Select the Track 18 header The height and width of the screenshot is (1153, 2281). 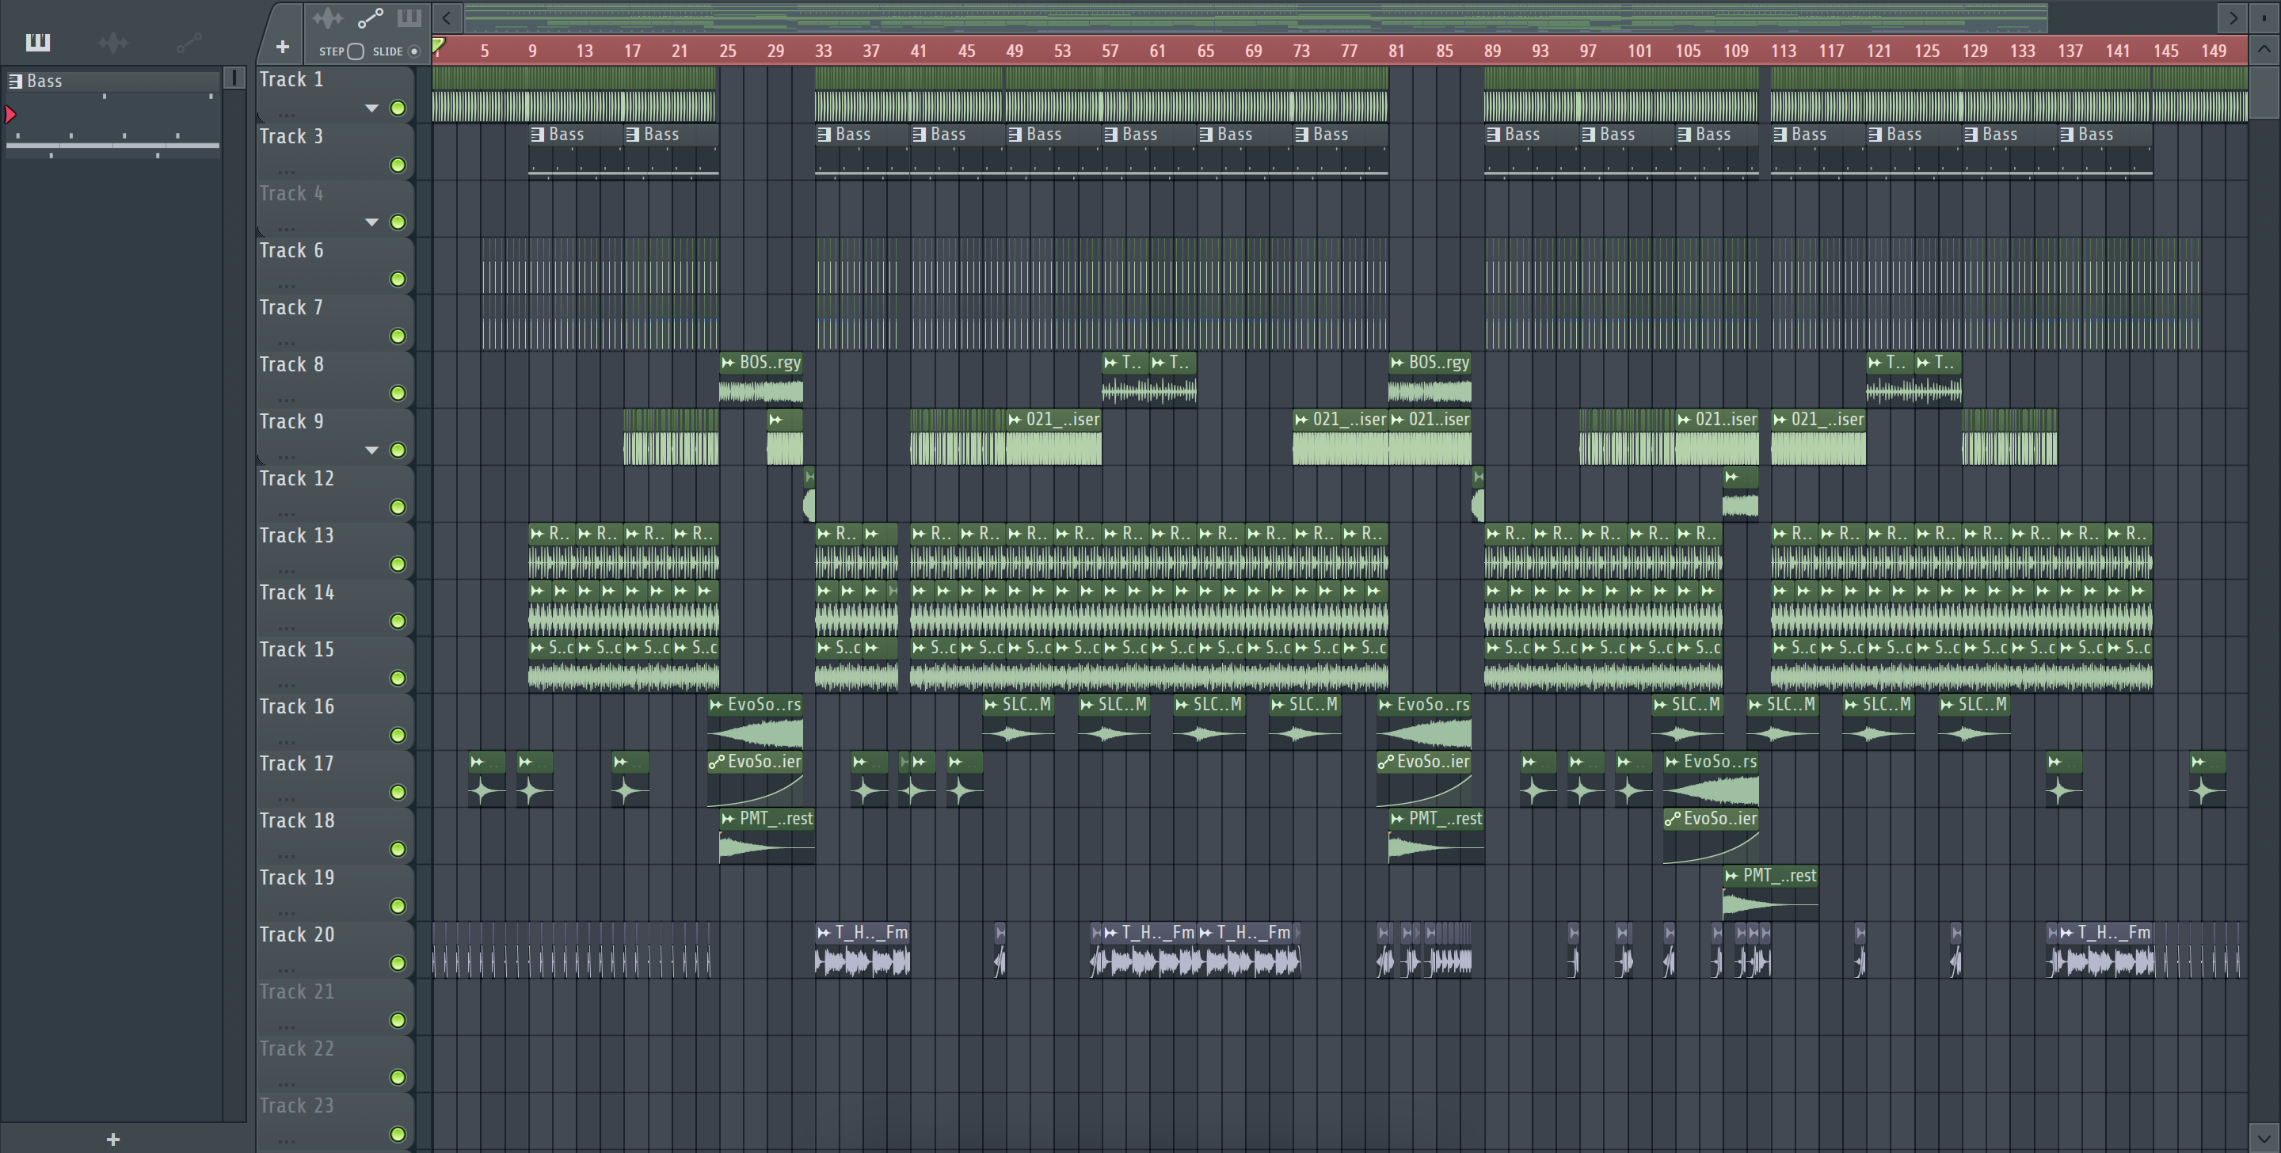[335, 835]
